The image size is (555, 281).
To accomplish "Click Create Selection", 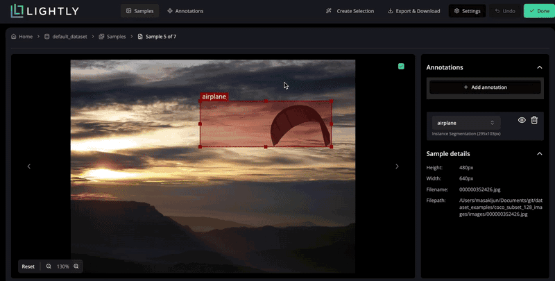I will tap(350, 11).
